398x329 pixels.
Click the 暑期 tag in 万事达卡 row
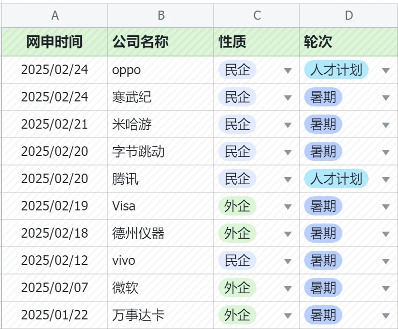(323, 315)
